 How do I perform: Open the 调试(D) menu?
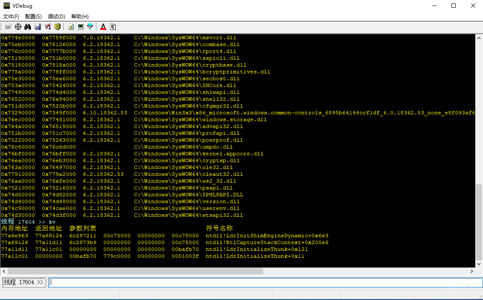pos(56,17)
